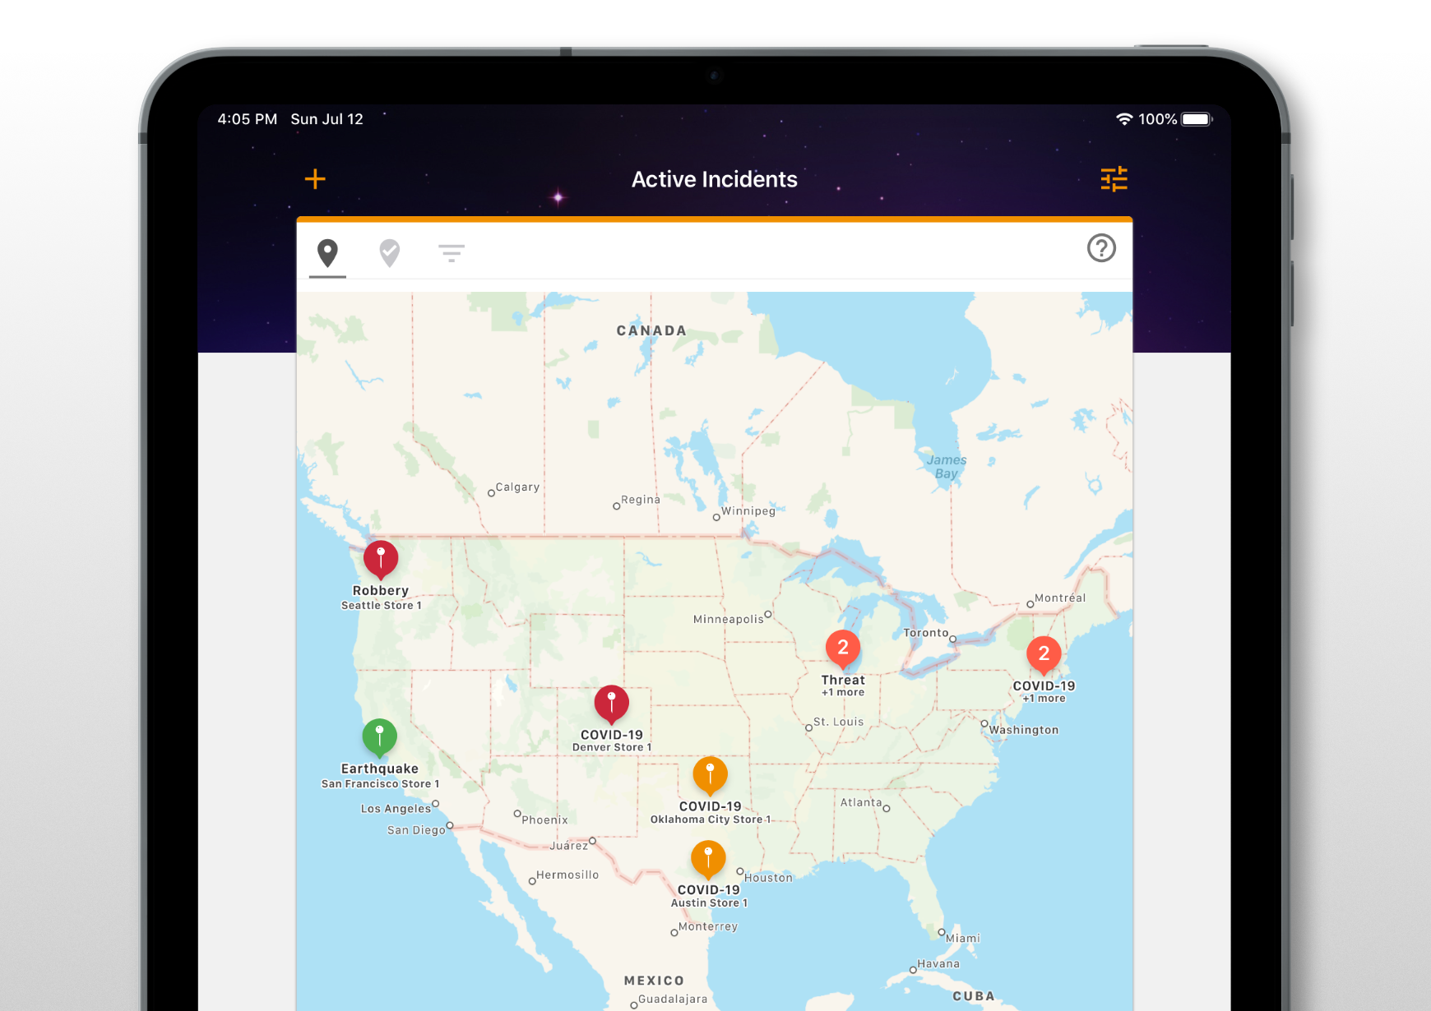Tap the Wi-Fi status icon

[x=1123, y=119]
